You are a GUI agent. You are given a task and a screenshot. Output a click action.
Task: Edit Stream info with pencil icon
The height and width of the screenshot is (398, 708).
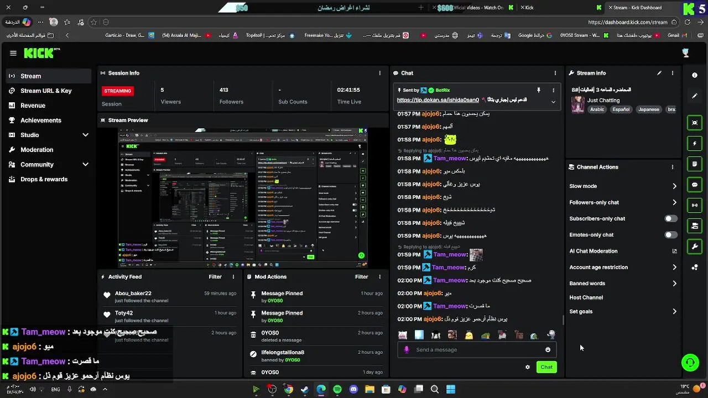click(x=659, y=73)
